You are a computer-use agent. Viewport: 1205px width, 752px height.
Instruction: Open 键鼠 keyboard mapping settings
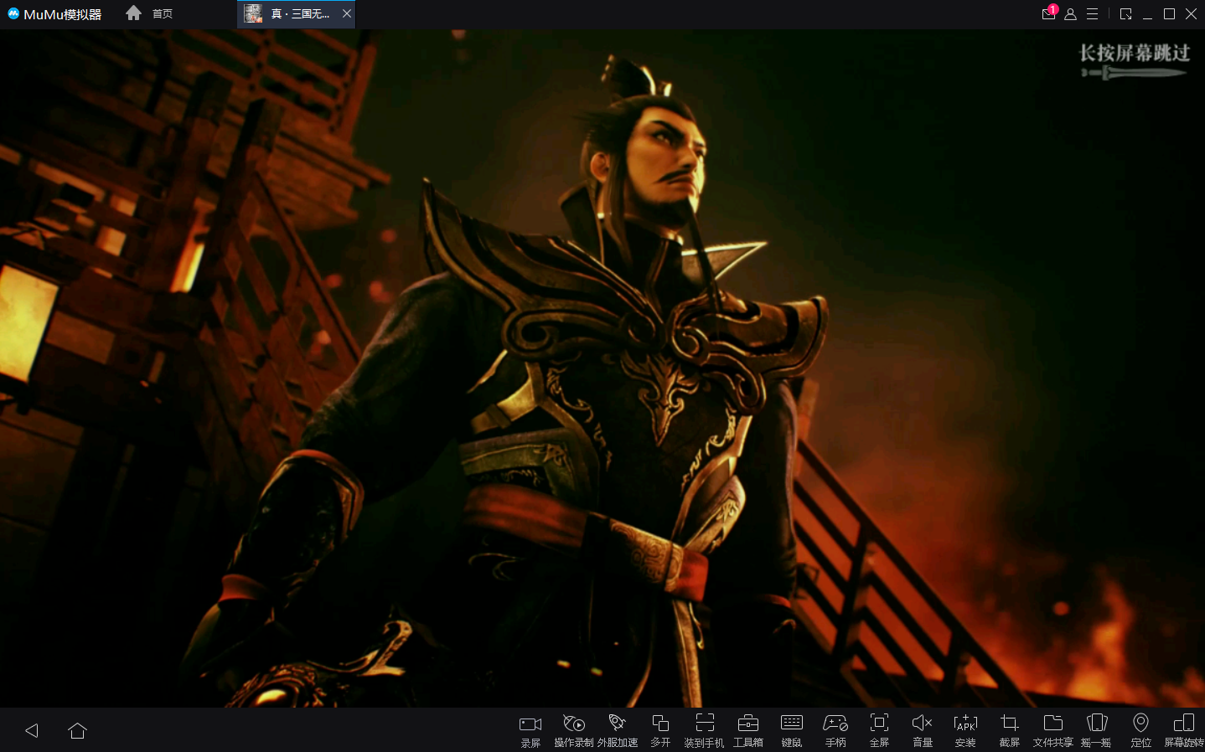792,729
